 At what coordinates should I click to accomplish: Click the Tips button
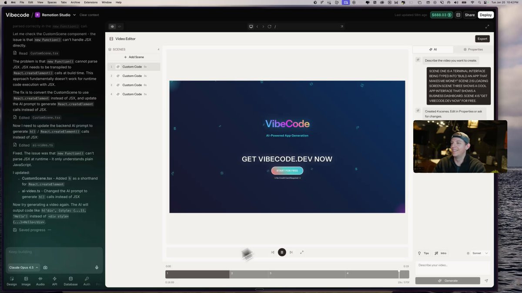[423, 253]
